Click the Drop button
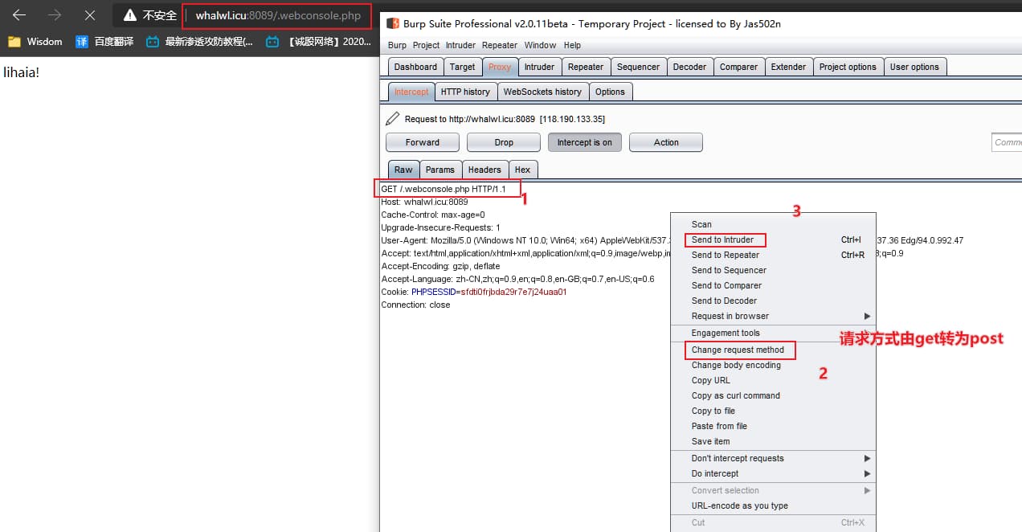Image resolution: width=1022 pixels, height=532 pixels. 504,142
